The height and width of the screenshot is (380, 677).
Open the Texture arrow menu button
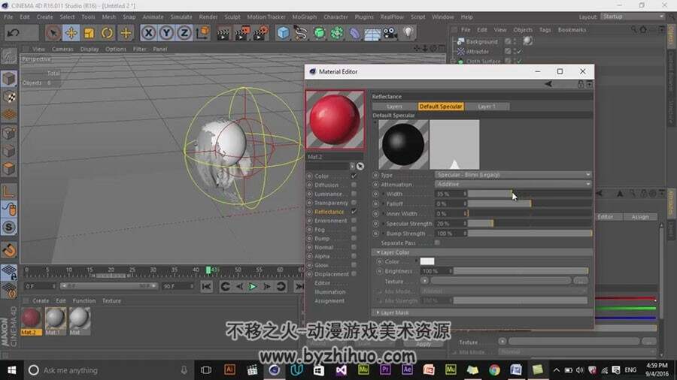425,281
